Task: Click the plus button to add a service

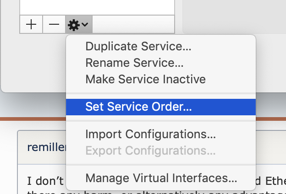Action: tap(31, 25)
